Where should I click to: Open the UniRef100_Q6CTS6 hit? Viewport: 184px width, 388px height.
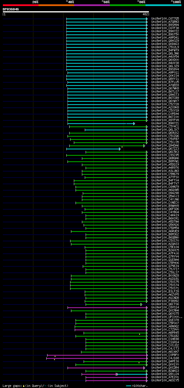pos(165,304)
